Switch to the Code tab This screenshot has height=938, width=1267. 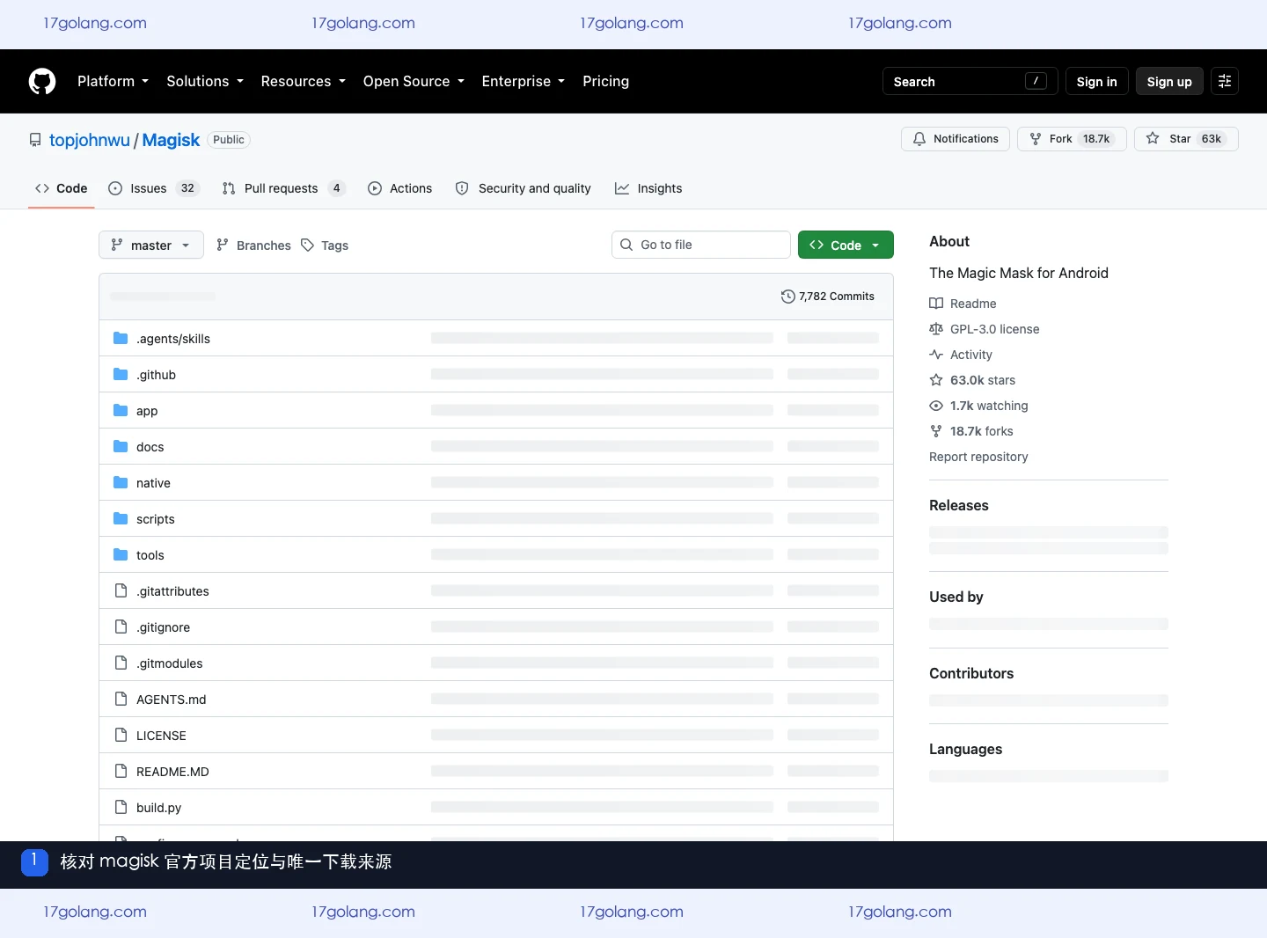coord(62,188)
